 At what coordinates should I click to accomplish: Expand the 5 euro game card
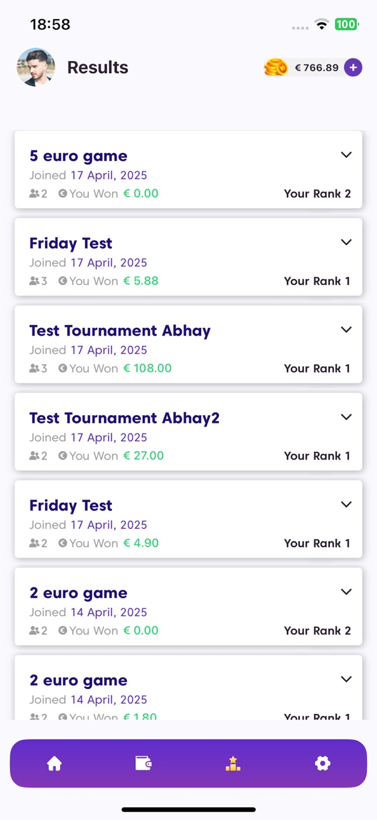(x=346, y=154)
